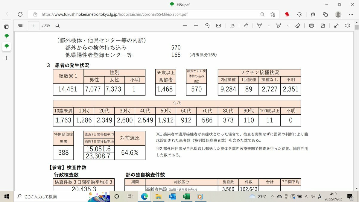
Task: Zoom out the PDF with minus button
Action: tap(185, 26)
